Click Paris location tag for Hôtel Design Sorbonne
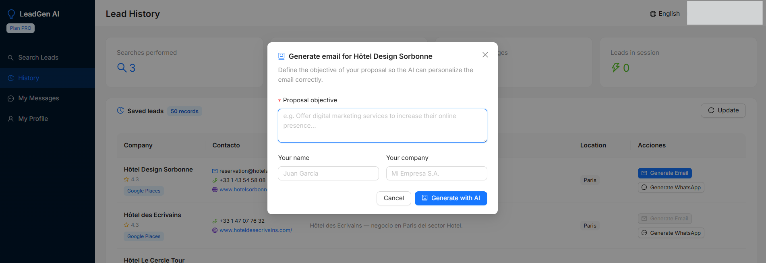 [x=590, y=180]
